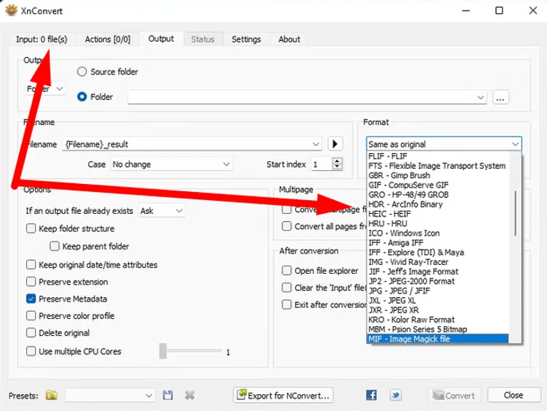The height and width of the screenshot is (411, 547).
Task: Open the presets folder icon
Action: (x=51, y=395)
